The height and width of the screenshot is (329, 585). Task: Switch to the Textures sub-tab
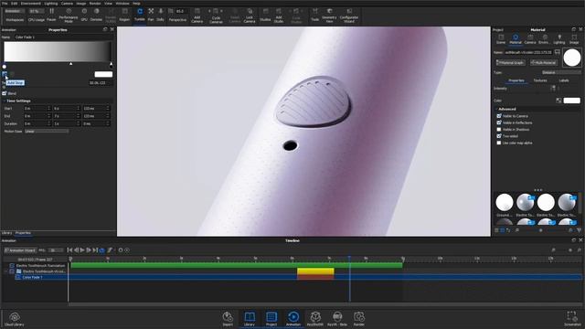(540, 80)
